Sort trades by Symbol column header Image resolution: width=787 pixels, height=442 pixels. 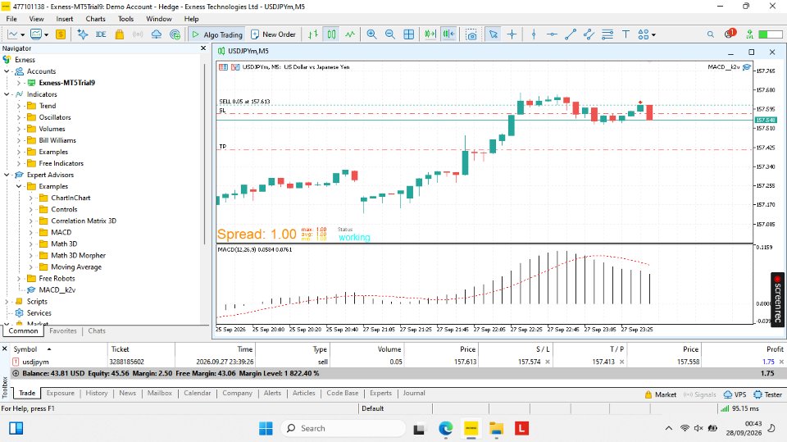click(25, 349)
